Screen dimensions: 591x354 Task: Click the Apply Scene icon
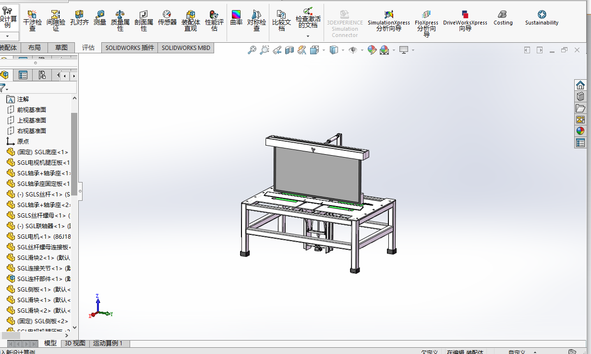tap(384, 50)
